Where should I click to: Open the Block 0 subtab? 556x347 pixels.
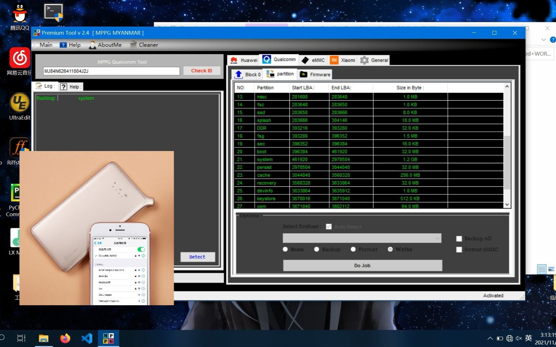pyautogui.click(x=247, y=75)
